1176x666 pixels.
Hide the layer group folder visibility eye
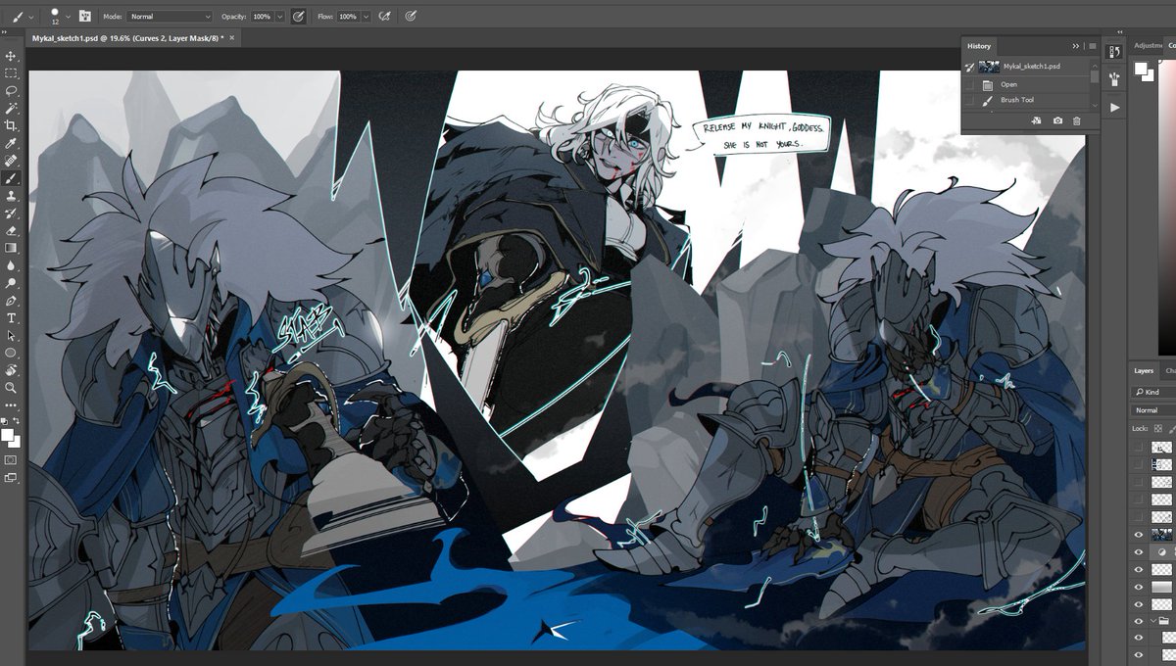click(1138, 621)
